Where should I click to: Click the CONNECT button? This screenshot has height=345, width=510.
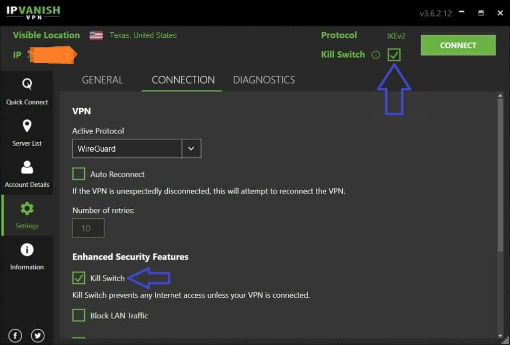457,45
